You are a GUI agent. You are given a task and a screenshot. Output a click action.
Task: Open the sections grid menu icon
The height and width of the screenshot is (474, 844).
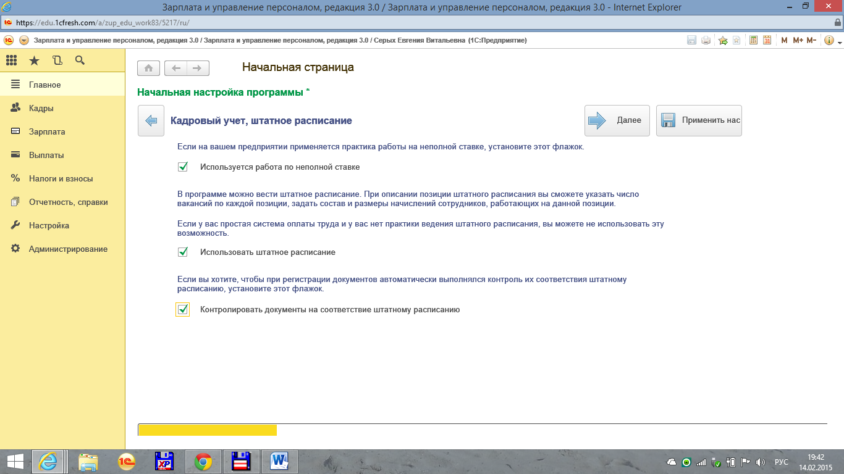tap(11, 60)
